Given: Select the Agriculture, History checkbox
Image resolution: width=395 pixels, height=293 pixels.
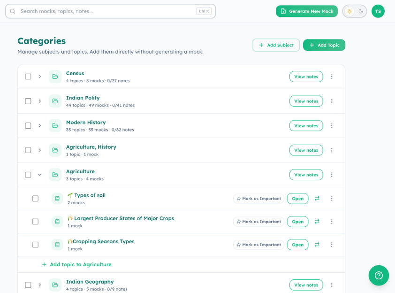Looking at the screenshot, I should (28, 150).
